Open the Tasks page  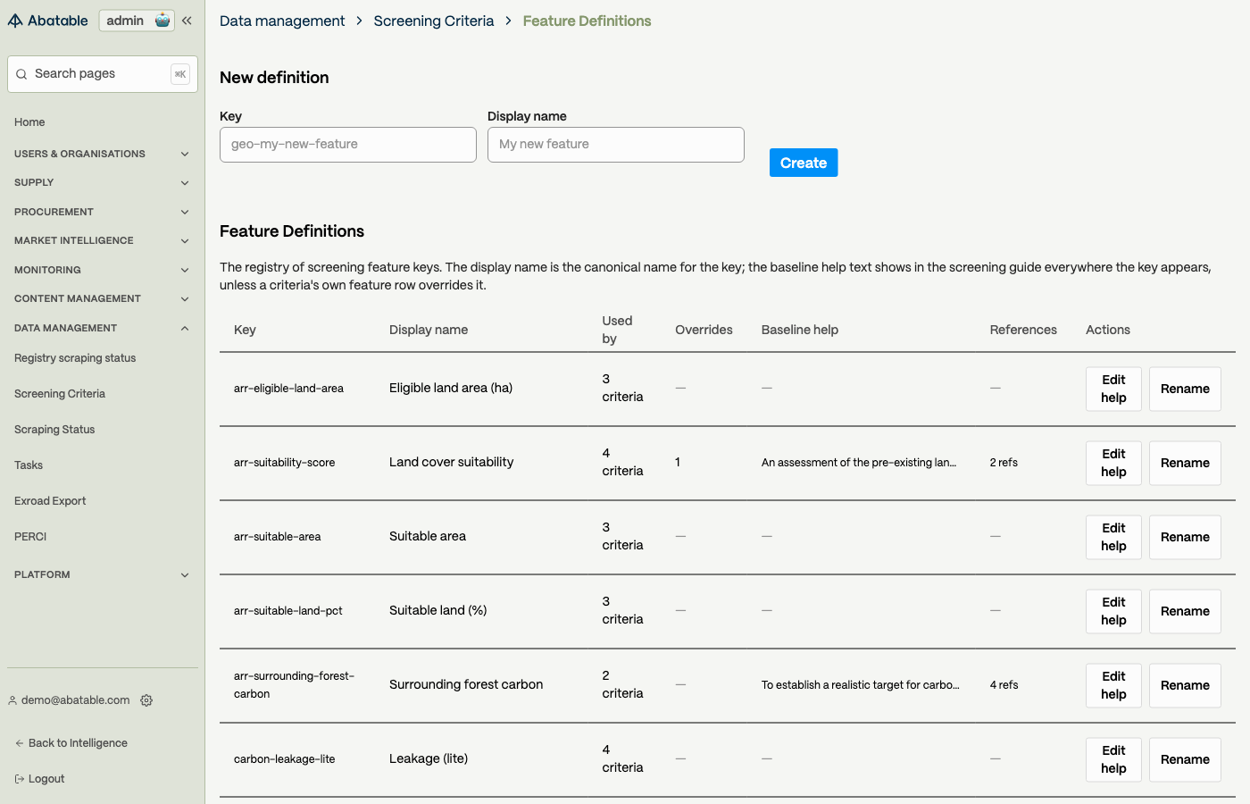point(29,465)
